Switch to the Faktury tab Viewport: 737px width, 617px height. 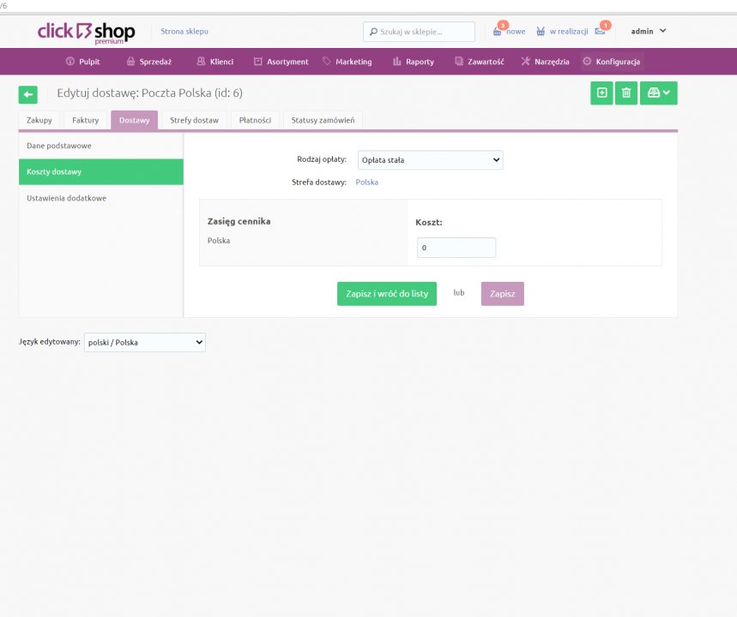coord(86,120)
